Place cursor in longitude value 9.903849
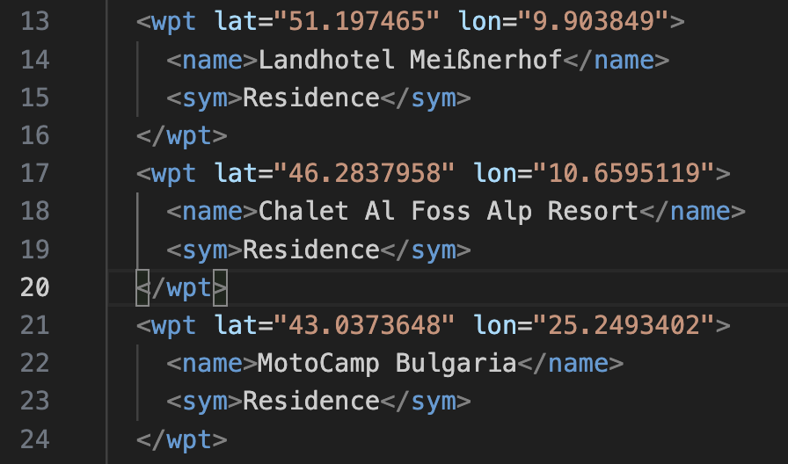788x464 pixels. (x=593, y=22)
